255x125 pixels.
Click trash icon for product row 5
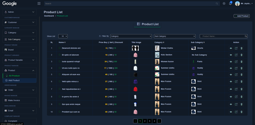click(x=241, y=75)
